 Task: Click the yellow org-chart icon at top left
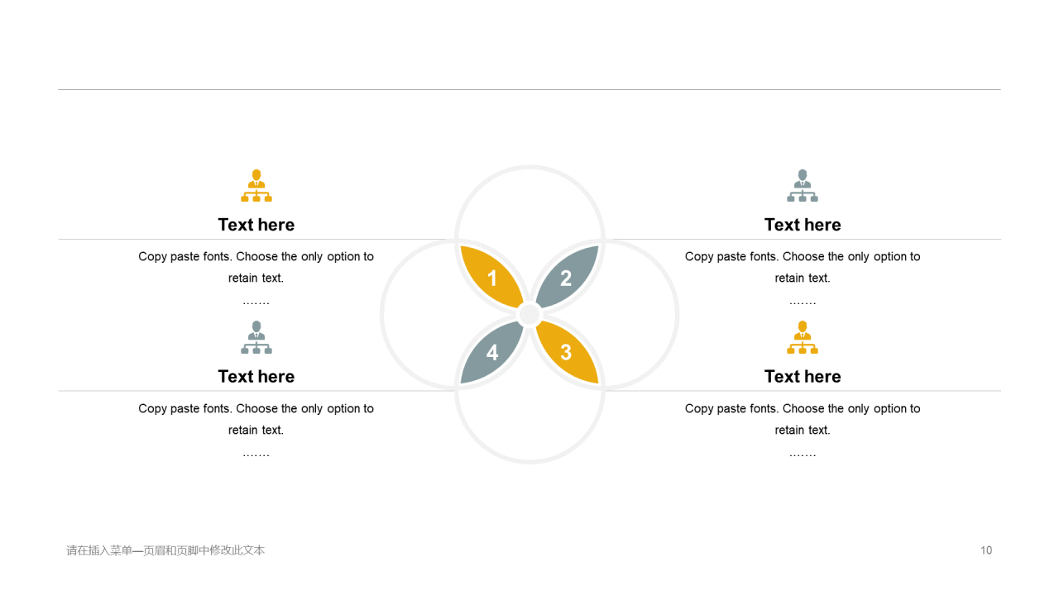click(x=256, y=186)
